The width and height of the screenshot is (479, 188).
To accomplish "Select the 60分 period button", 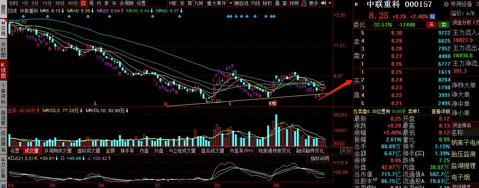I will click(72, 3).
